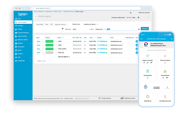Toggle the hamburger menu beside page title

tap(35, 16)
